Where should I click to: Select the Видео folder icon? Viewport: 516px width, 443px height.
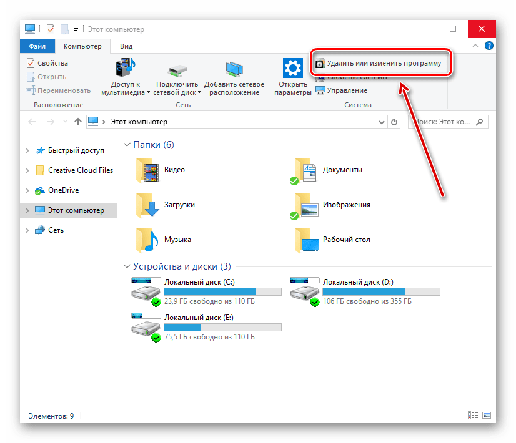147,170
